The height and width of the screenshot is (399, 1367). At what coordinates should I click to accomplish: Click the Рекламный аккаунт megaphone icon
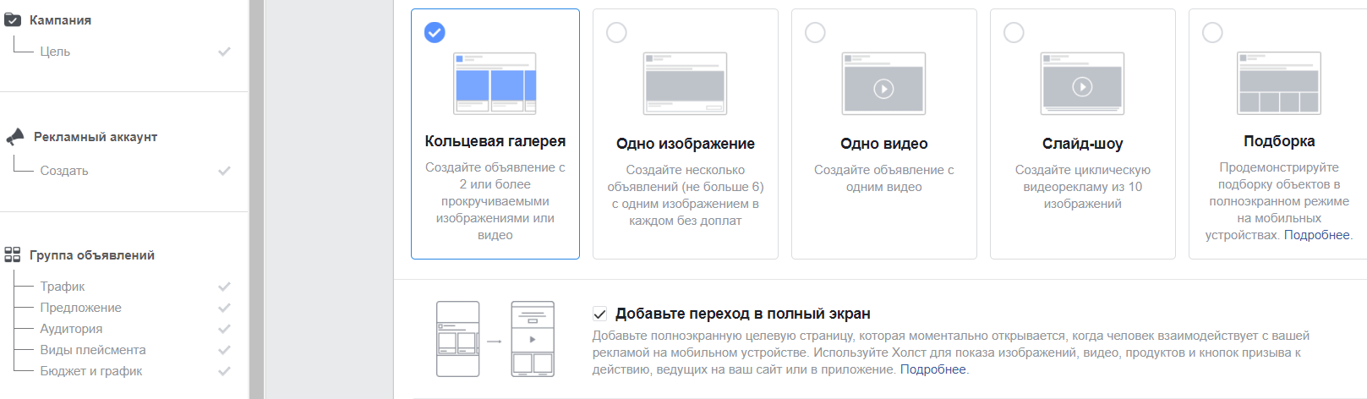pos(15,137)
